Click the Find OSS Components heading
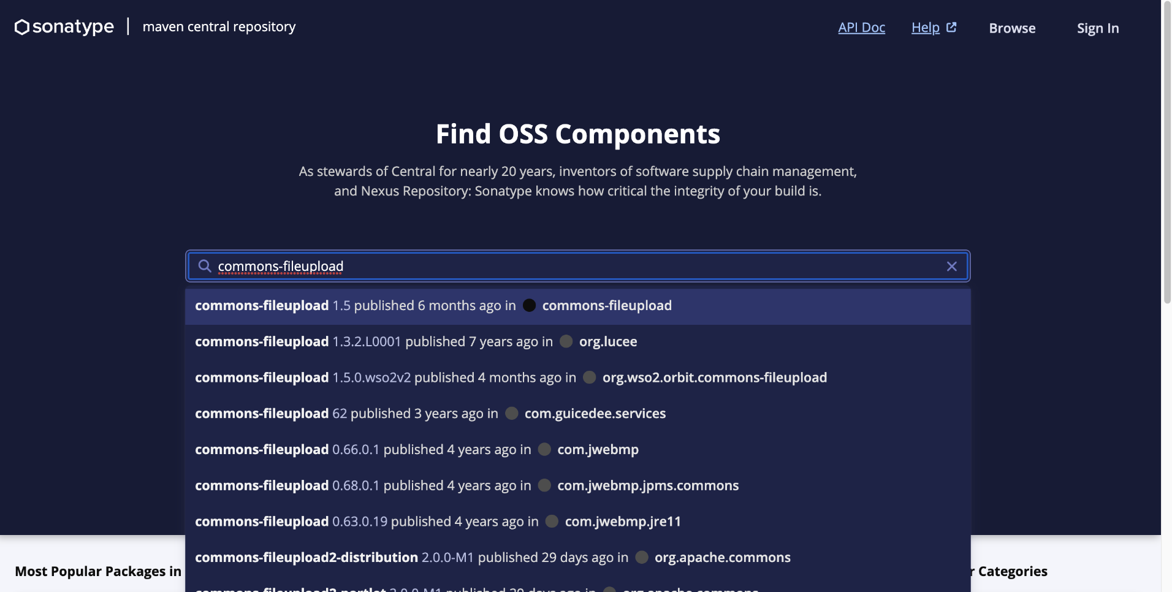This screenshot has width=1172, height=592. (x=577, y=134)
